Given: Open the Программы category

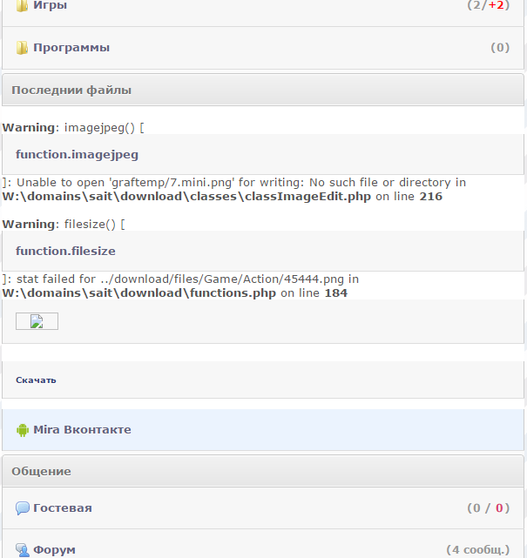Looking at the screenshot, I should point(71,48).
